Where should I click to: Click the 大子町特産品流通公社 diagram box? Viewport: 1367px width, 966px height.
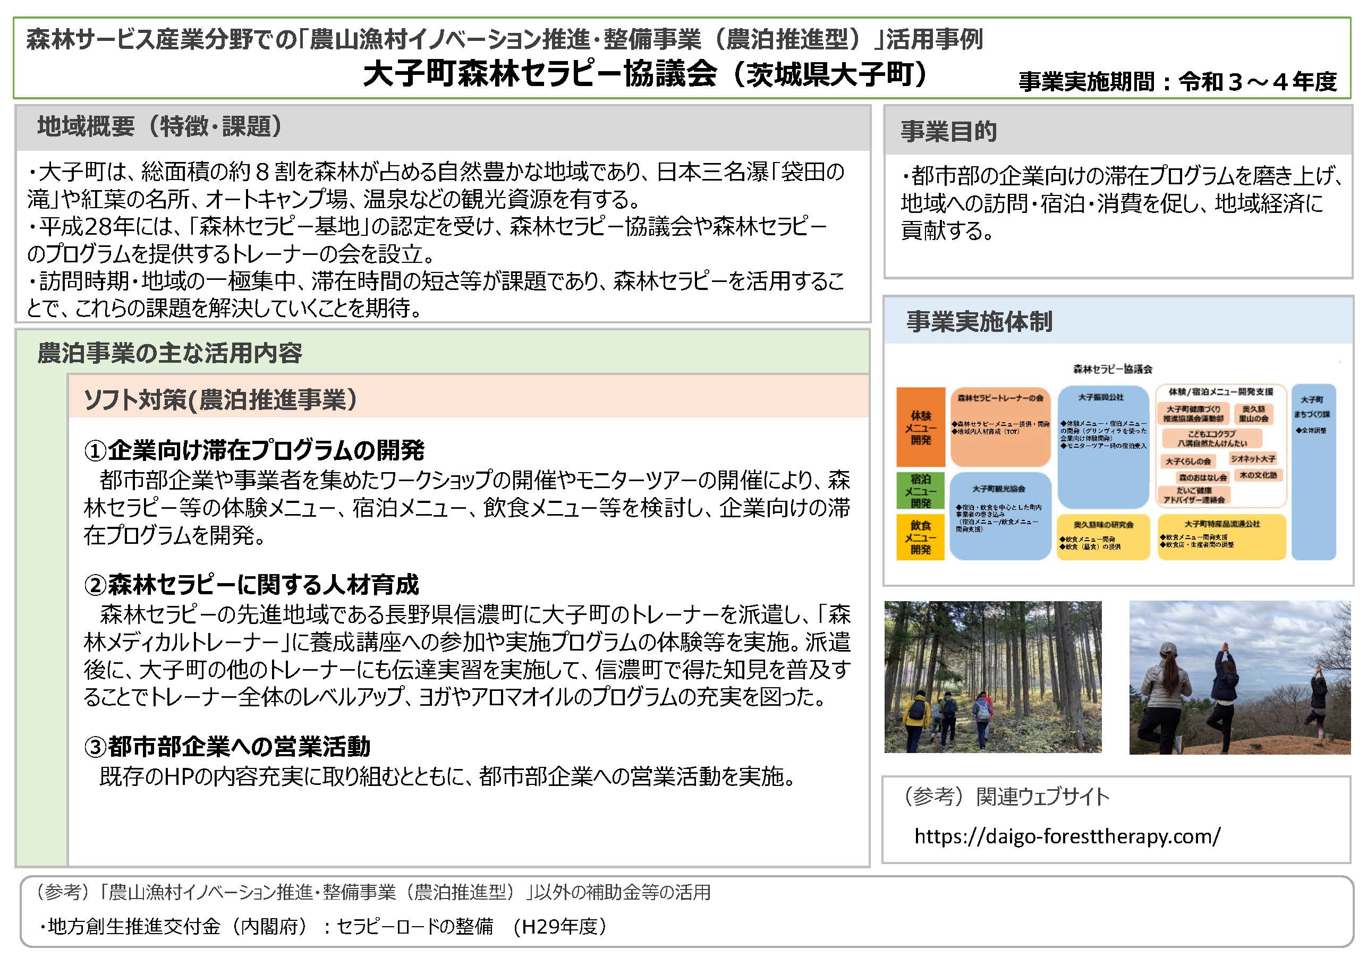pos(1222,537)
